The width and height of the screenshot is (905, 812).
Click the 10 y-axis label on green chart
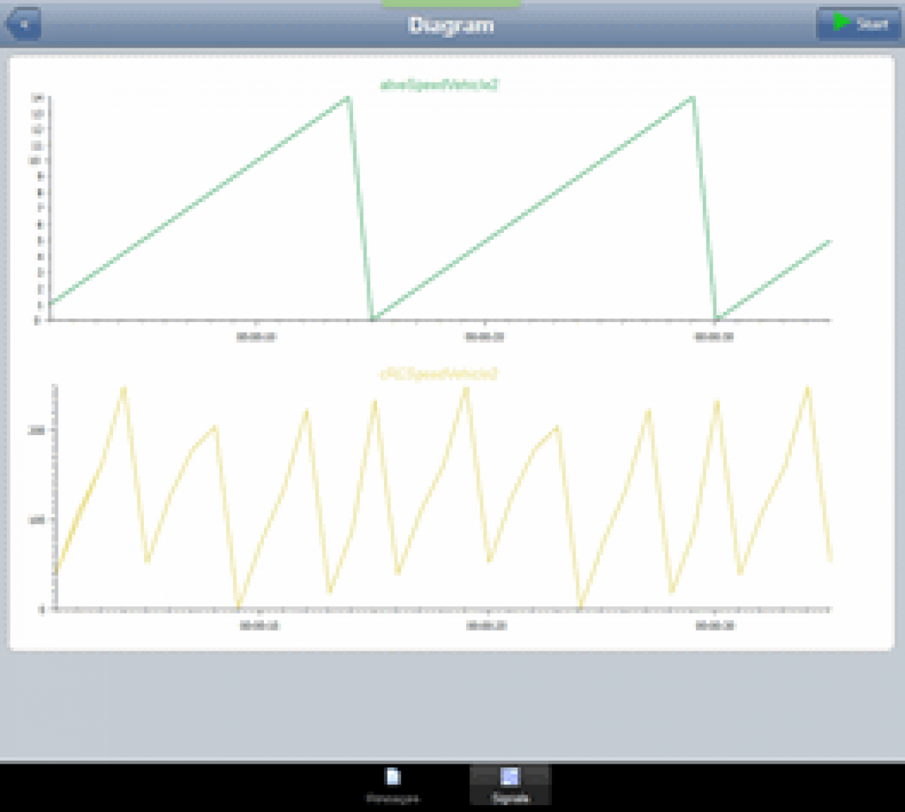[x=35, y=161]
